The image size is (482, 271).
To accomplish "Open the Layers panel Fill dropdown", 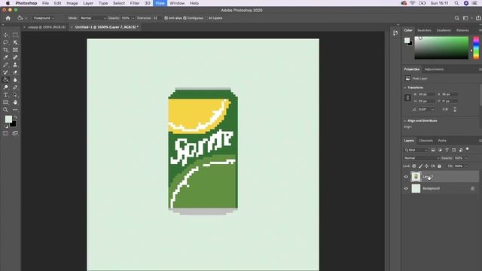I will click(x=466, y=166).
